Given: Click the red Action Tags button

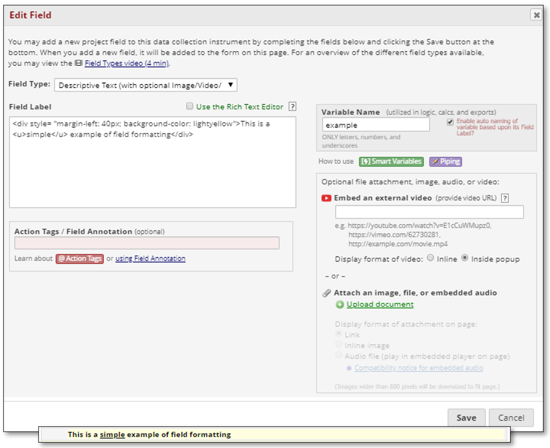Looking at the screenshot, I should pos(79,259).
